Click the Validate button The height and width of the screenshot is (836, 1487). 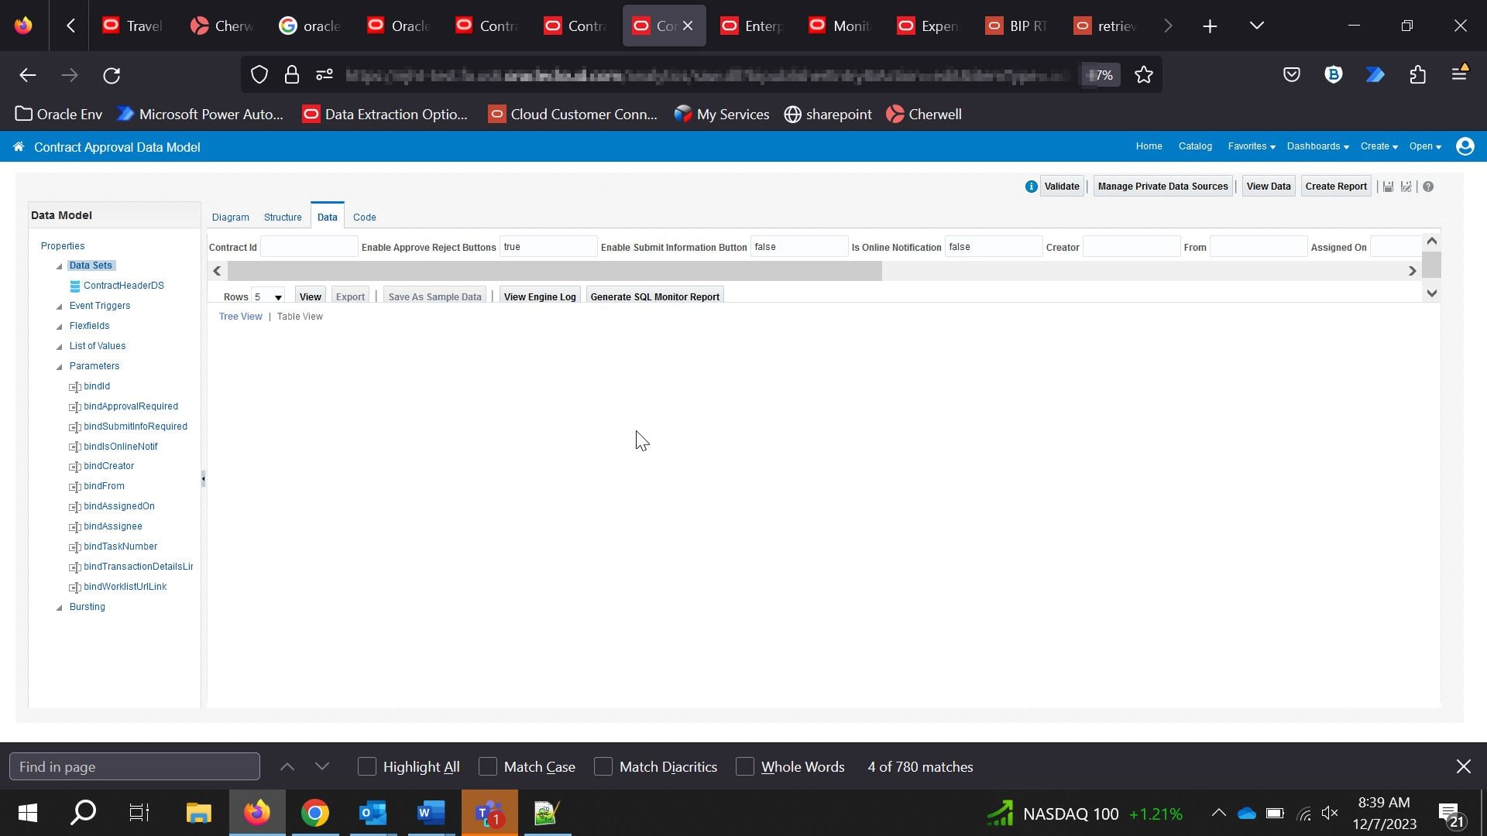1060,186
